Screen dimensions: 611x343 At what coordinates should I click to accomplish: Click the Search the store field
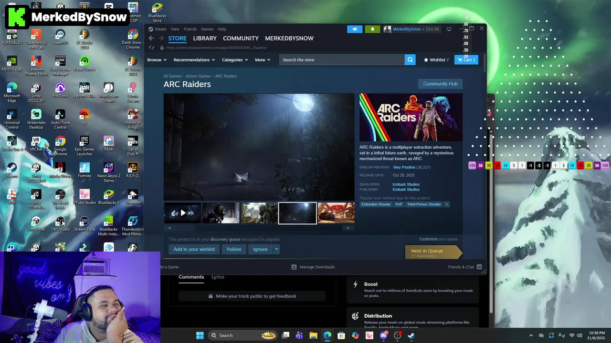[341, 60]
